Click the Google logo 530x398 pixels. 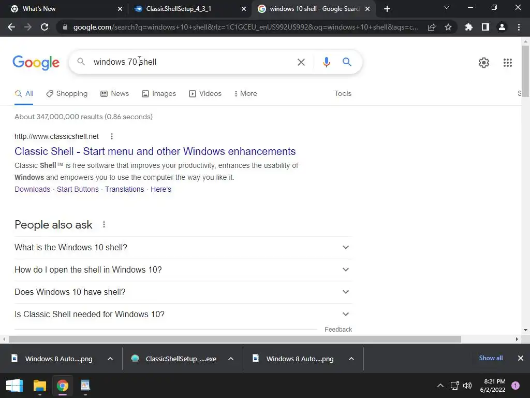[x=36, y=63]
